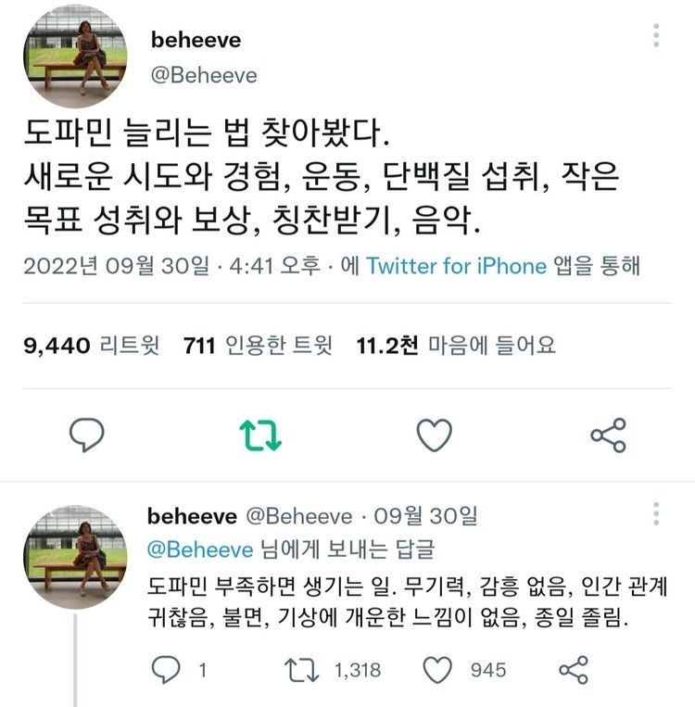Viewport: 695px width, 707px height.
Task: View the 11.2천 likes list
Action: [456, 346]
